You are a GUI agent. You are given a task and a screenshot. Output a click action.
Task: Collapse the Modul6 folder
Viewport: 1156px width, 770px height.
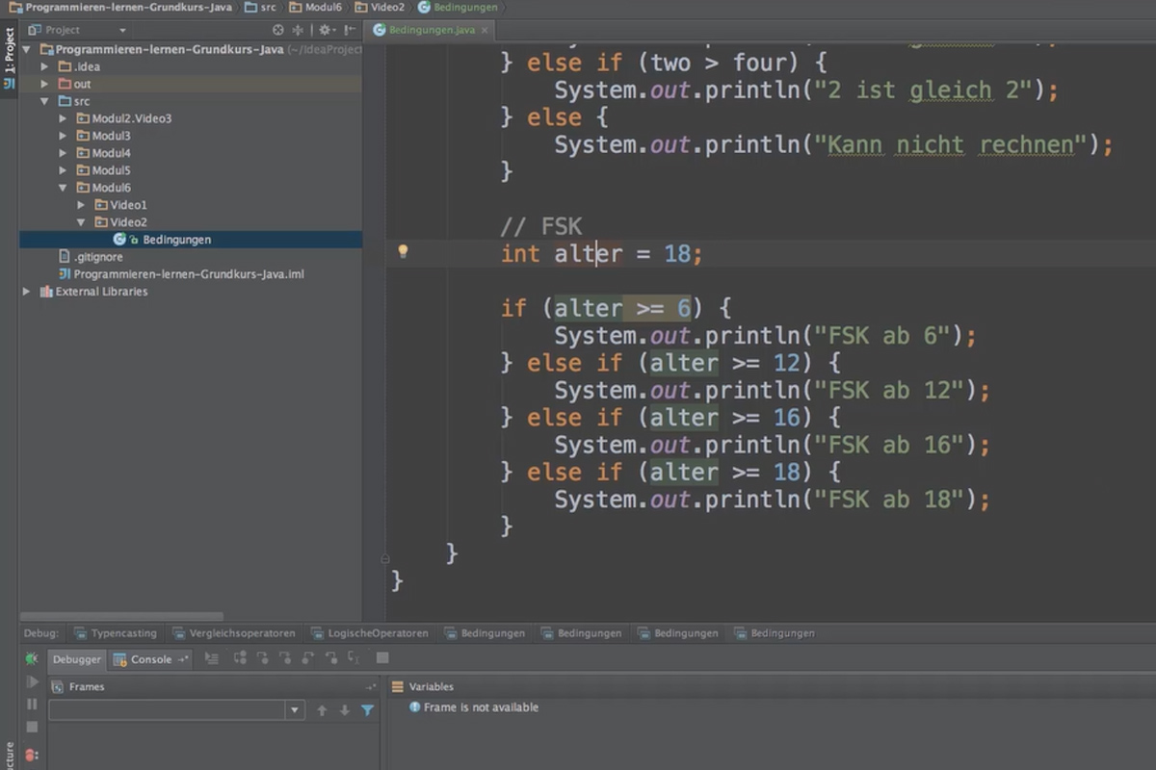click(x=64, y=188)
